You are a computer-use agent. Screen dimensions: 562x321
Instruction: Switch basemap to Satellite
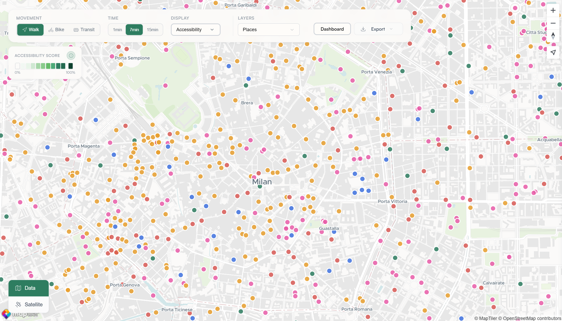coord(29,305)
